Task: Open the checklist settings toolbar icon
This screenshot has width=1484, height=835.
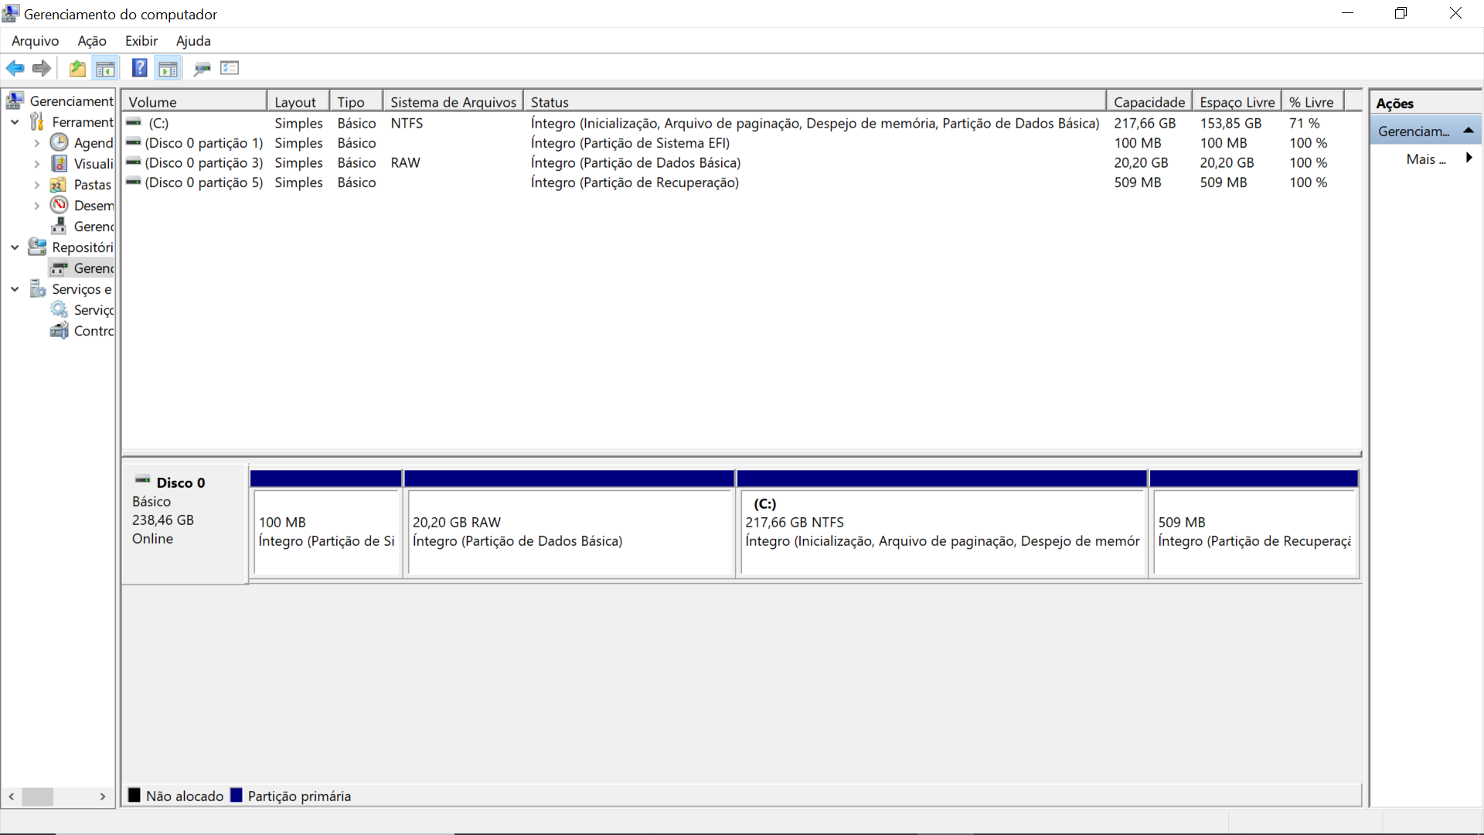Action: [230, 68]
